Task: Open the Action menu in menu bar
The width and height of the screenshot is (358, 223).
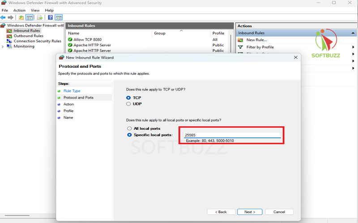Action: coord(19,10)
